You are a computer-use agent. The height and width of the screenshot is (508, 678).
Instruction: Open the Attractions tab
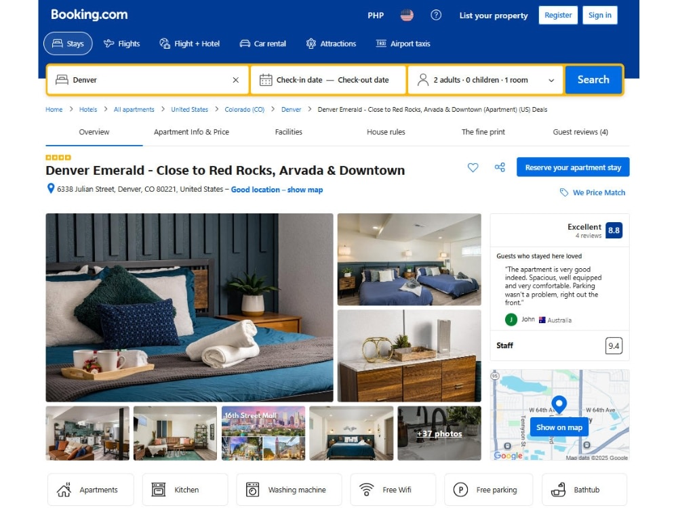[x=331, y=43]
